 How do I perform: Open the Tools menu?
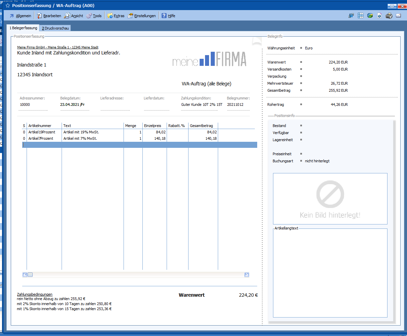pos(94,16)
